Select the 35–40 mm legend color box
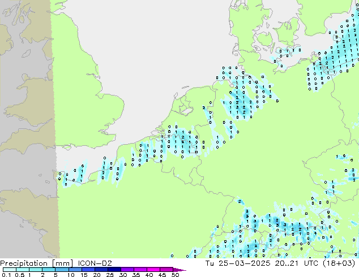Viewport: 359px width, 277px height. pos(140,270)
